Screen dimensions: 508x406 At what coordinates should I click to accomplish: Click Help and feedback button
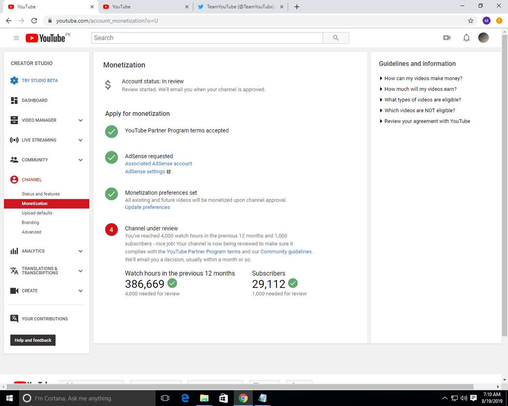[x=33, y=340]
